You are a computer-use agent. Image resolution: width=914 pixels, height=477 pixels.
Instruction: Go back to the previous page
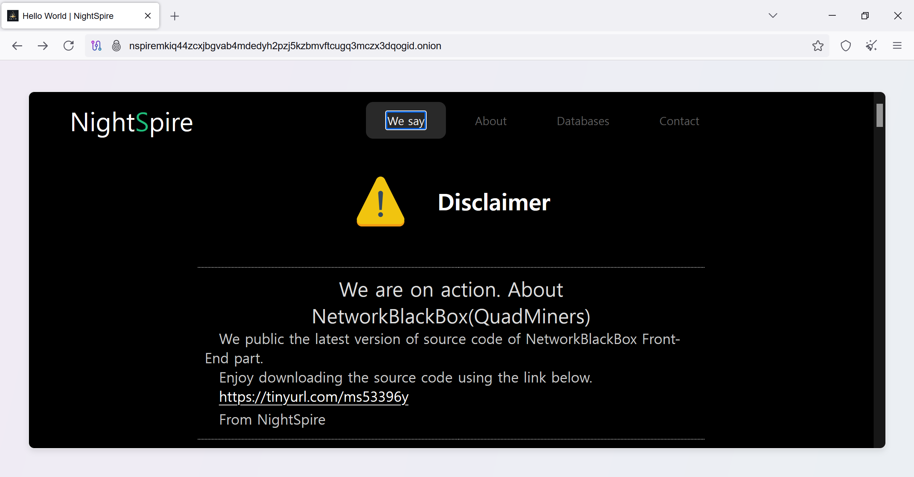(x=17, y=46)
